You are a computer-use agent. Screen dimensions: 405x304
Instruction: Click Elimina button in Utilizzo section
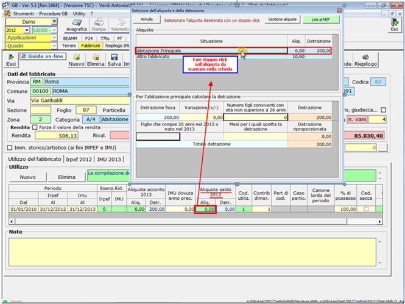(66, 177)
